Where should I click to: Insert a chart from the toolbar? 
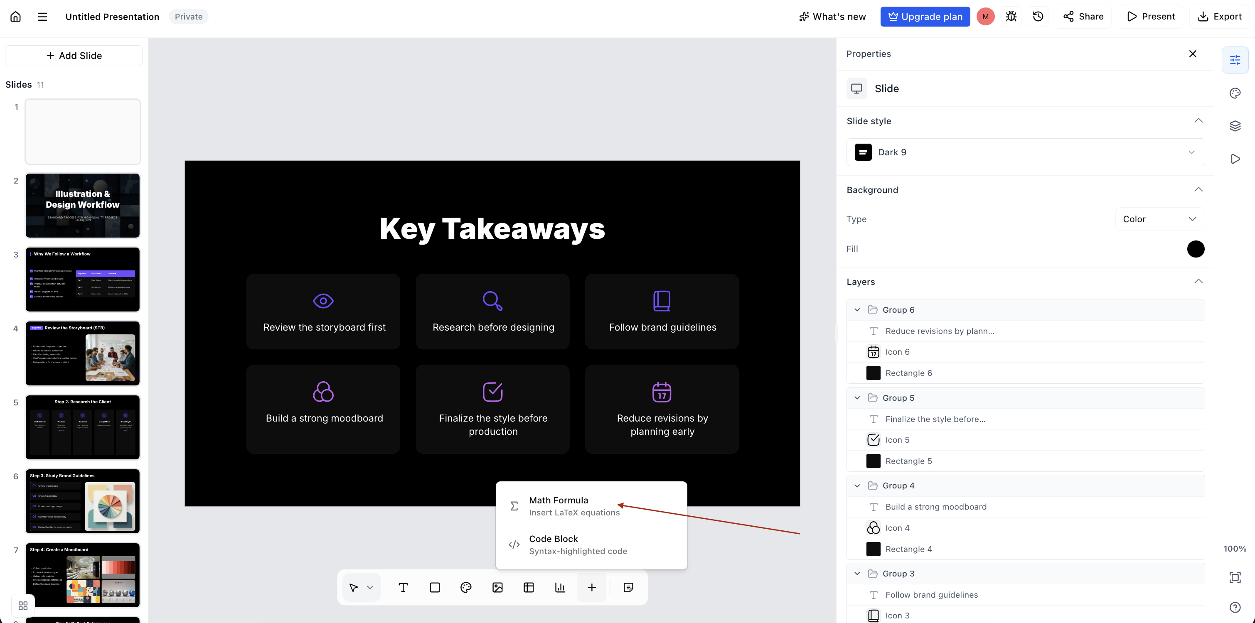(560, 587)
